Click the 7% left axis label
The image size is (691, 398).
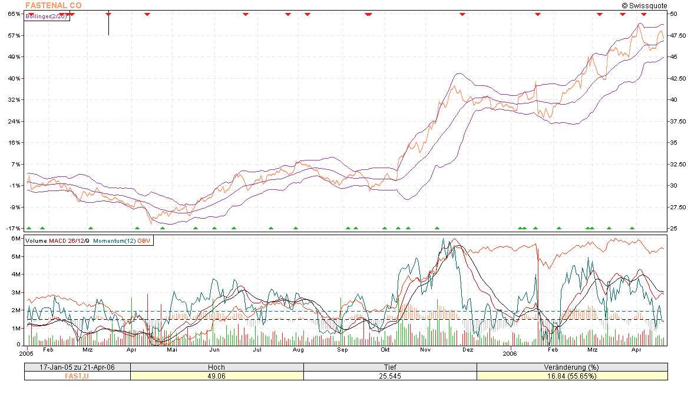(x=15, y=164)
